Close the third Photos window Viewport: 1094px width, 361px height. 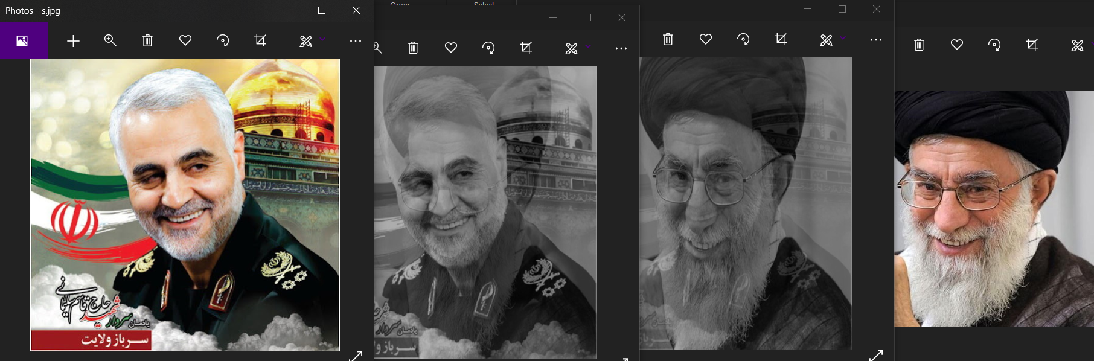pyautogui.click(x=877, y=9)
